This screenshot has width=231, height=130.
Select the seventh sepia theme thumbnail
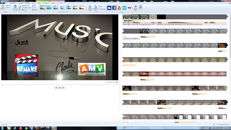click(x=82, y=7)
